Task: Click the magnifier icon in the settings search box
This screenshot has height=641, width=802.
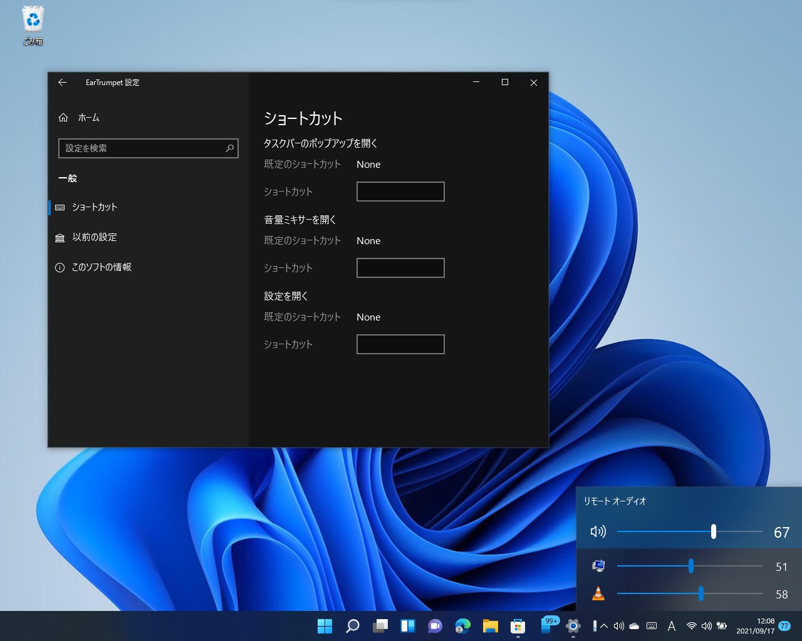Action: 229,148
